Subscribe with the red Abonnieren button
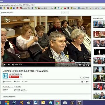The image size is (105, 105). (14, 77)
